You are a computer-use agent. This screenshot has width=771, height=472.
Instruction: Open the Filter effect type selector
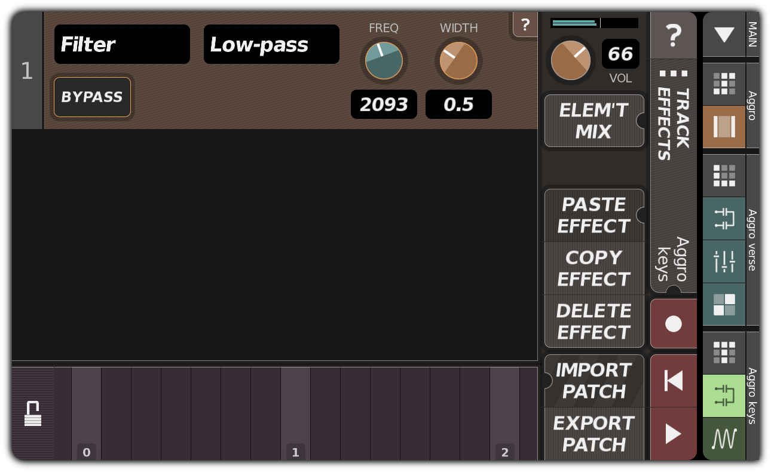pos(122,44)
